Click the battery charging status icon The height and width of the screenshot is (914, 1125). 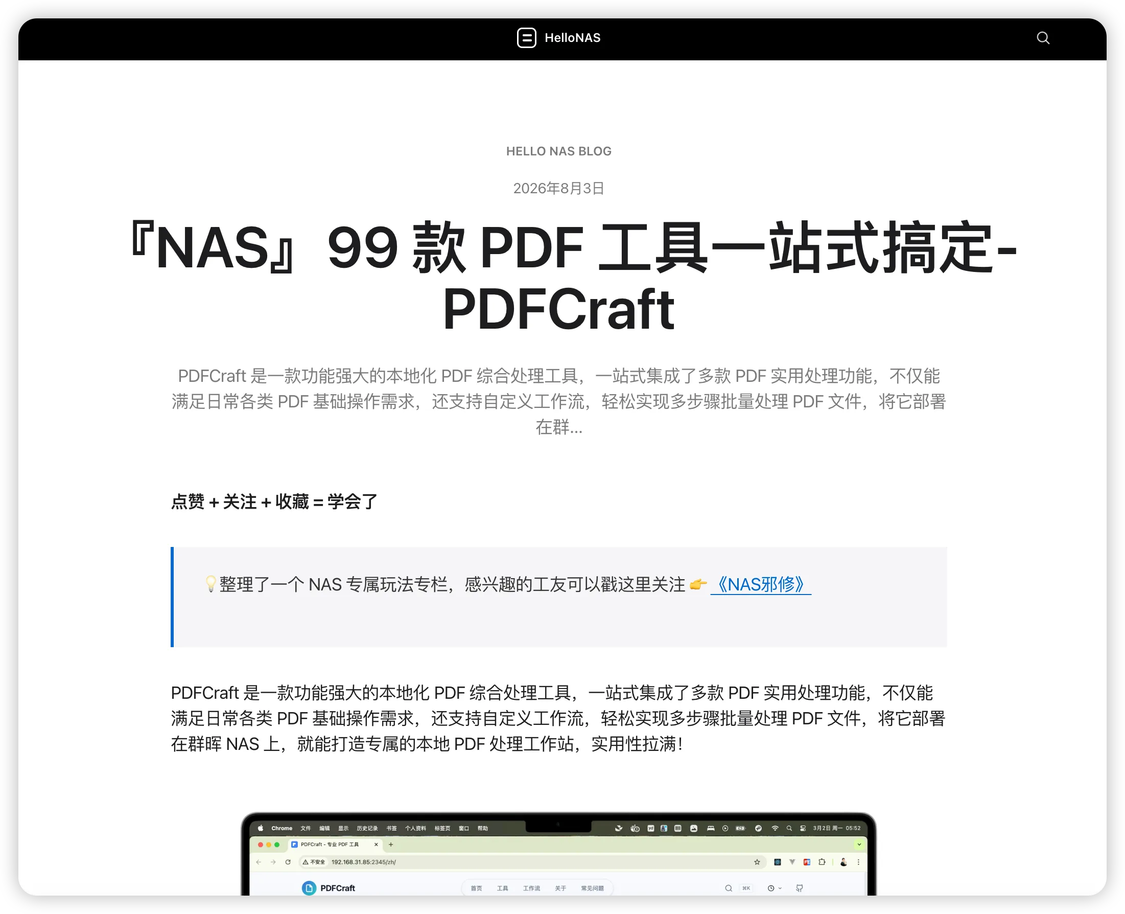740,828
